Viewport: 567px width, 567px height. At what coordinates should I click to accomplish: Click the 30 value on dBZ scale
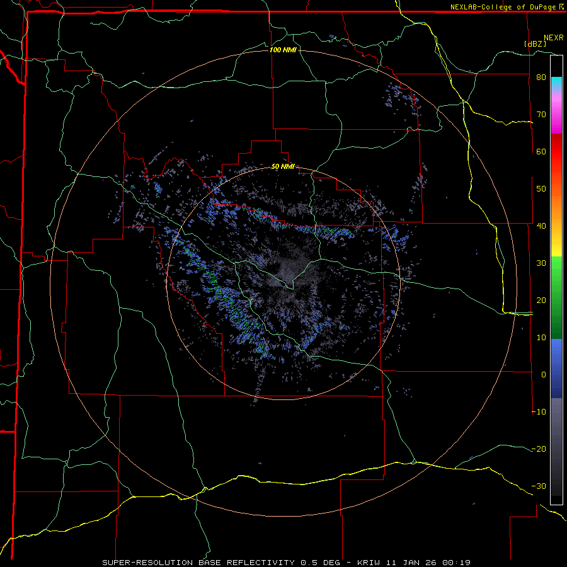[x=541, y=263]
